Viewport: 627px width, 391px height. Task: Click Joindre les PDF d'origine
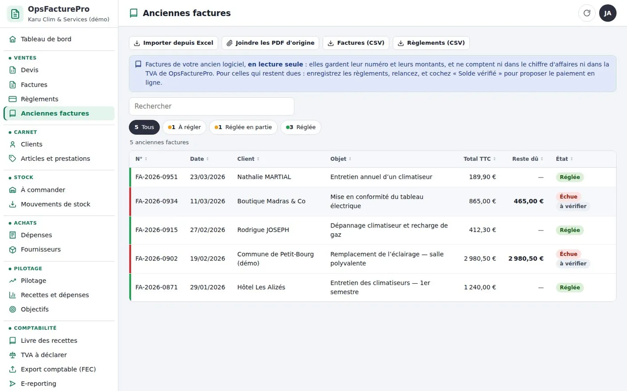(270, 43)
